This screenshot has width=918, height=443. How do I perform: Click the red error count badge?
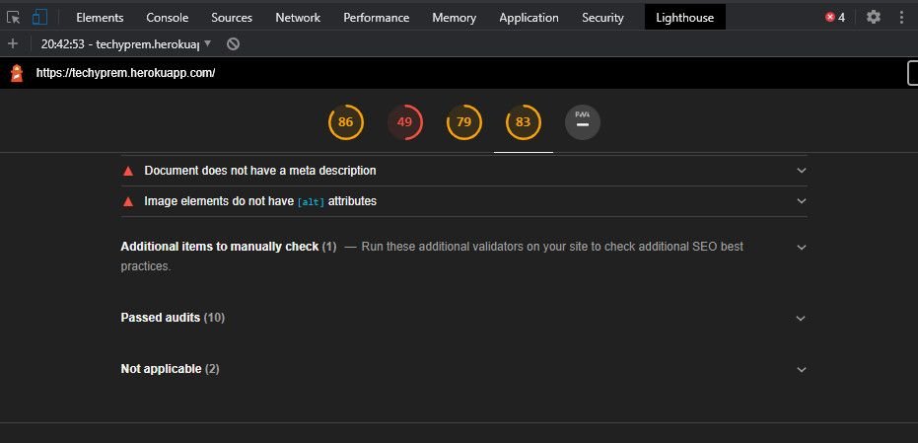click(834, 17)
